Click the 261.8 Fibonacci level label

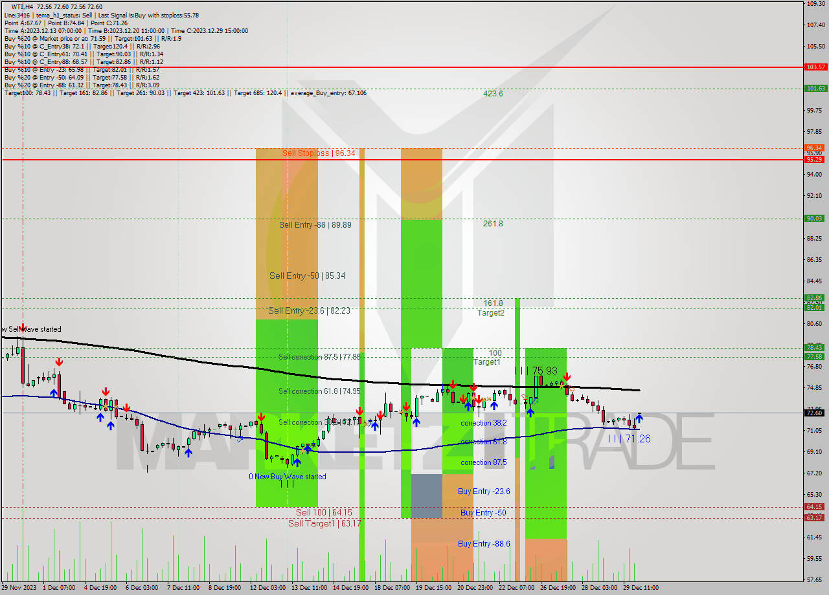[x=493, y=224]
